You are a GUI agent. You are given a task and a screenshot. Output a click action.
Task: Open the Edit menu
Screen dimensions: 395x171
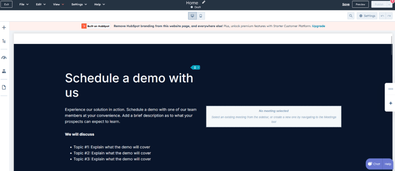41,4
